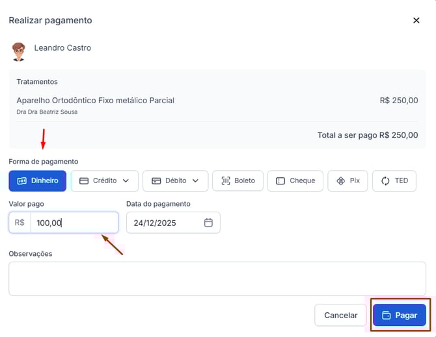Select Dinheiro as payment method

pyautogui.click(x=38, y=181)
